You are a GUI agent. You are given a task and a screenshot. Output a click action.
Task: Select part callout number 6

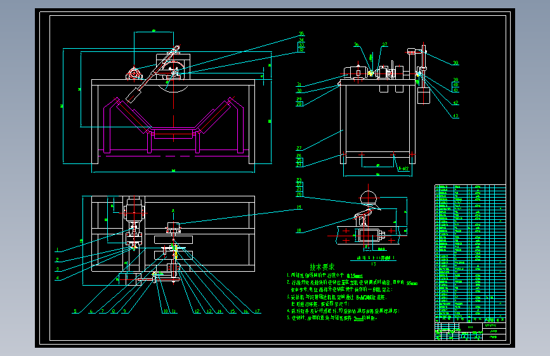coord(91,311)
